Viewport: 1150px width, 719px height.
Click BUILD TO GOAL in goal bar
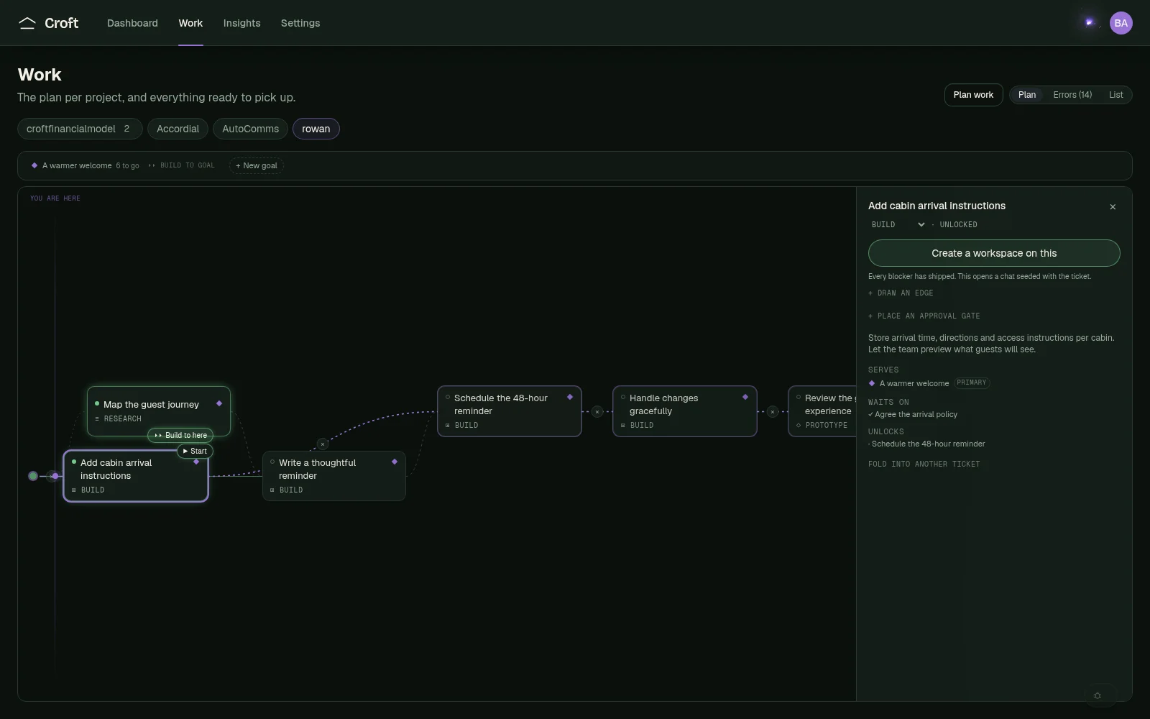pyautogui.click(x=182, y=165)
